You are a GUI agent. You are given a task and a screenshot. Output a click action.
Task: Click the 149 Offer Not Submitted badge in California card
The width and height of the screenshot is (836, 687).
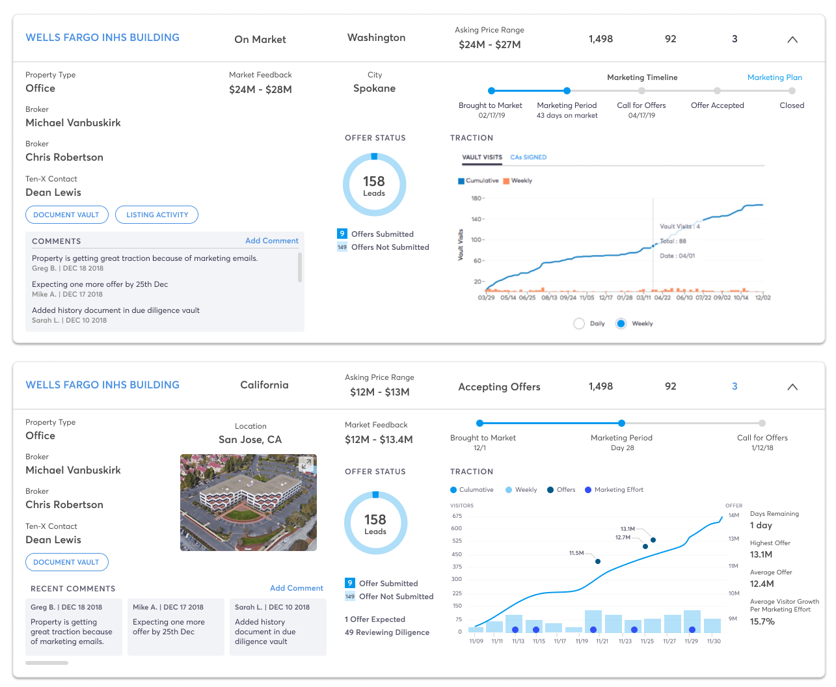coord(350,597)
